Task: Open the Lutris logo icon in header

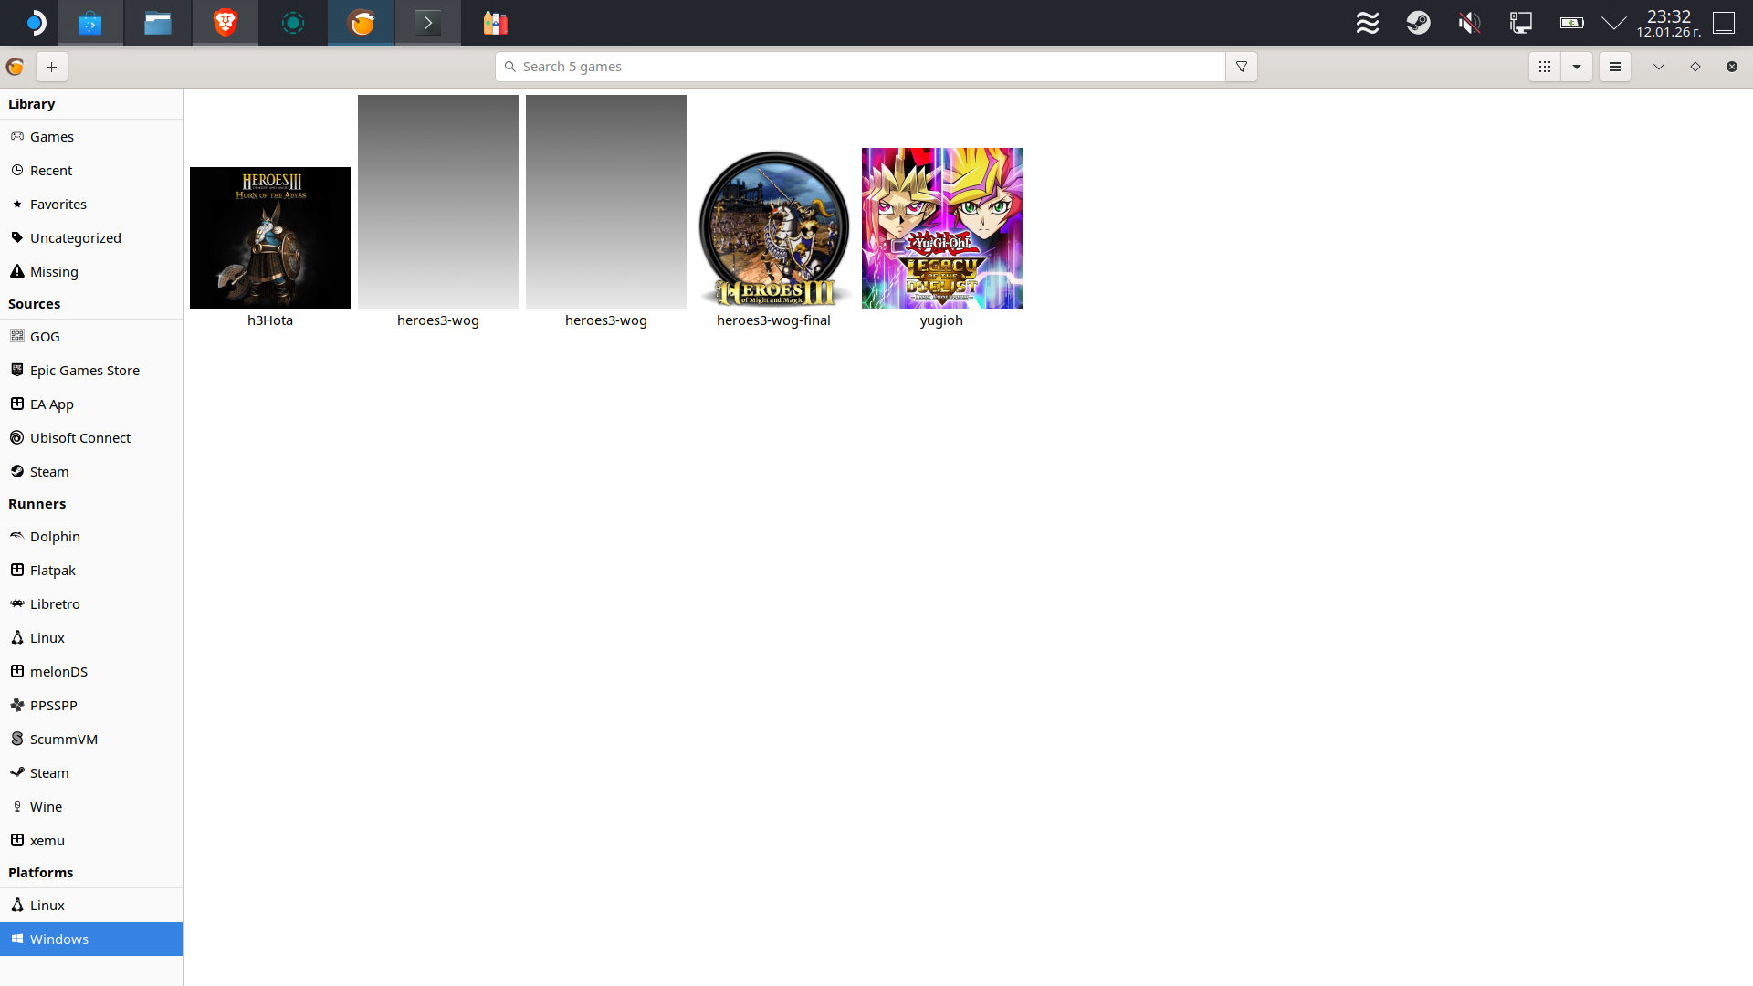Action: (15, 67)
